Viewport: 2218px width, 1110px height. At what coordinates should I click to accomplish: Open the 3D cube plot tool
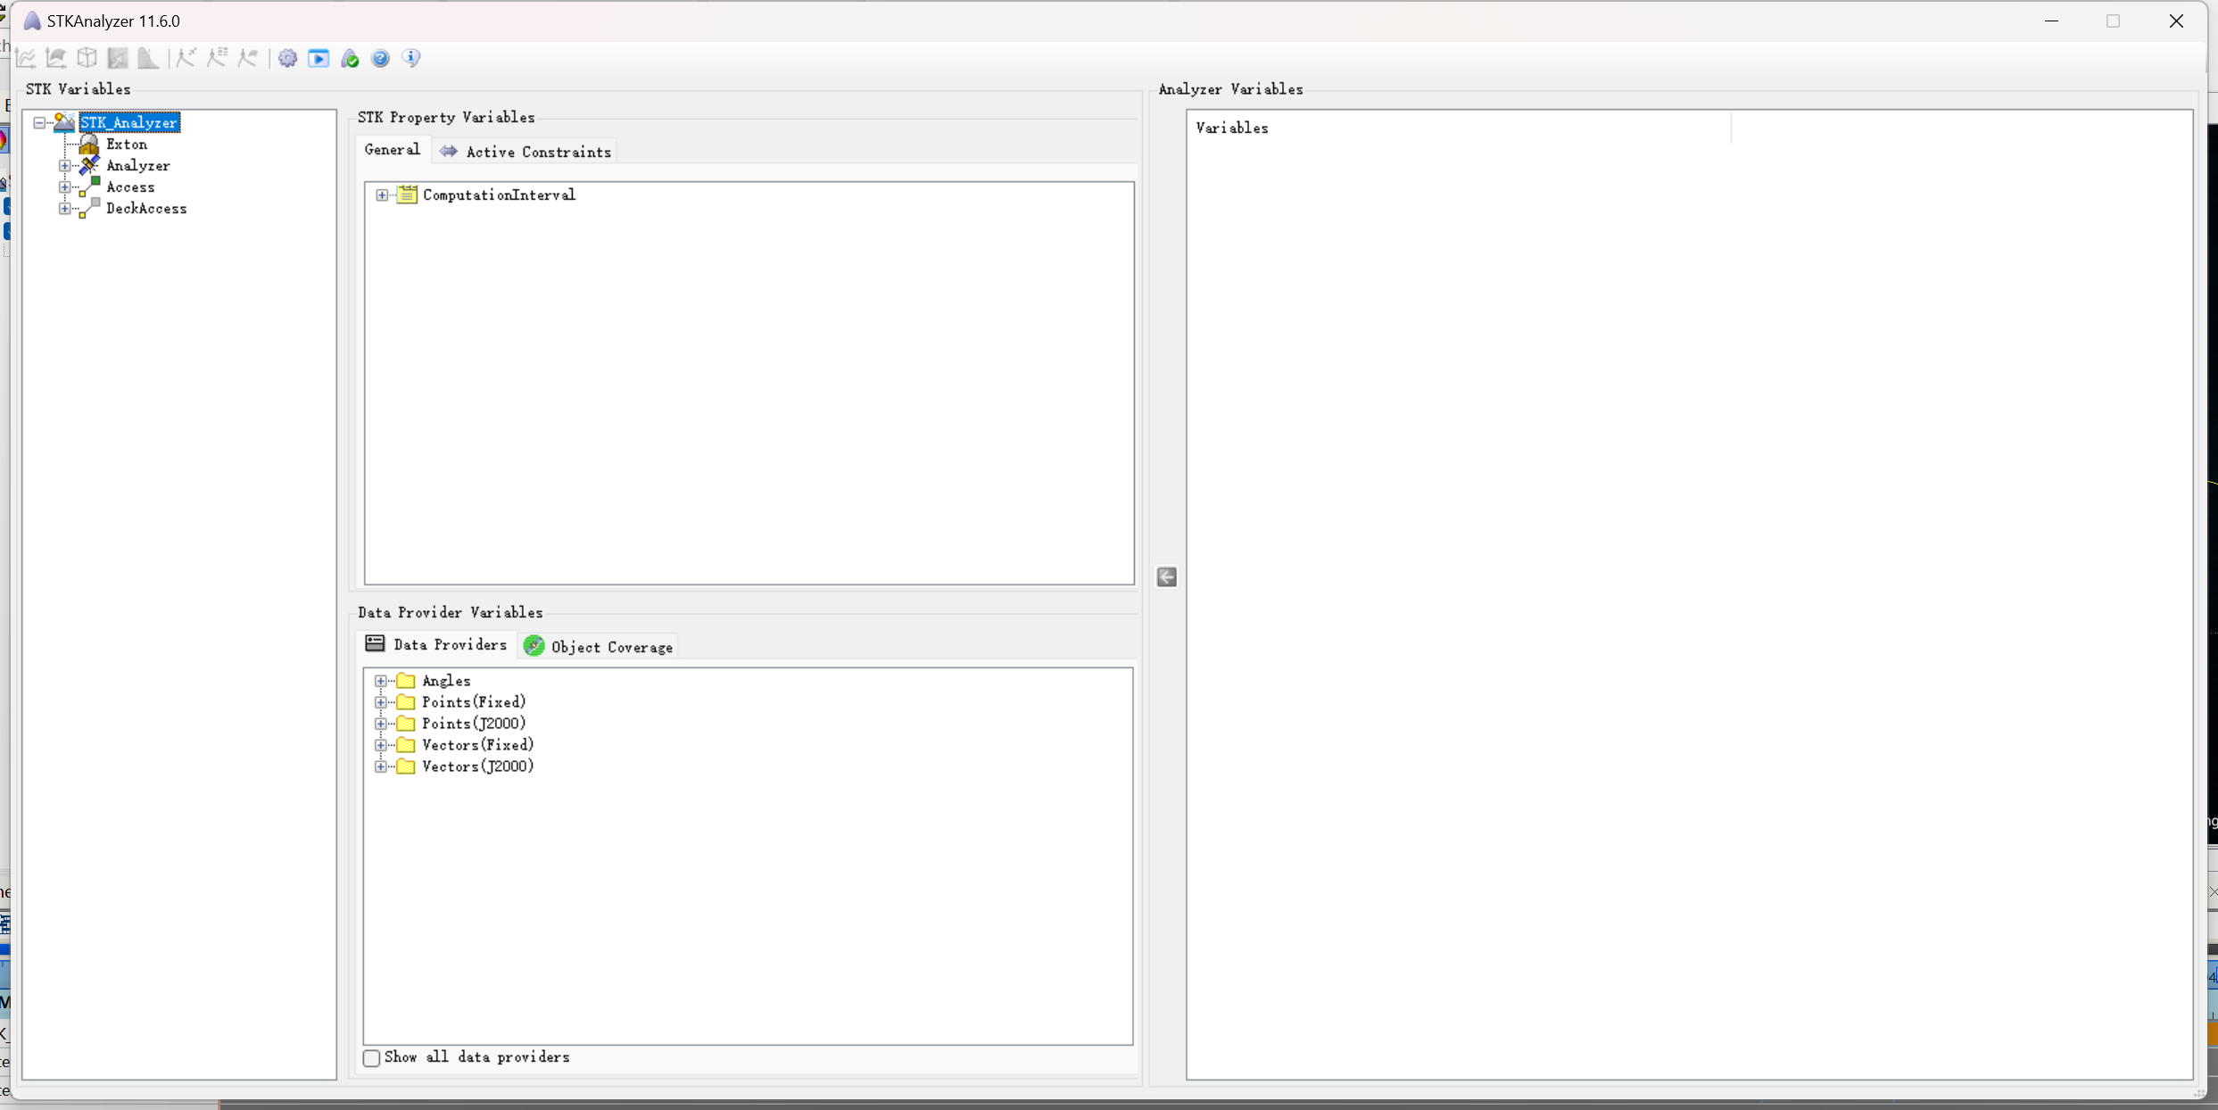point(87,58)
